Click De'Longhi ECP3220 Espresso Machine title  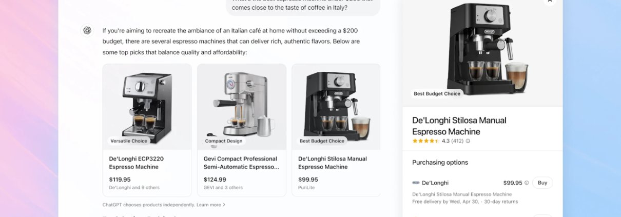click(137, 163)
